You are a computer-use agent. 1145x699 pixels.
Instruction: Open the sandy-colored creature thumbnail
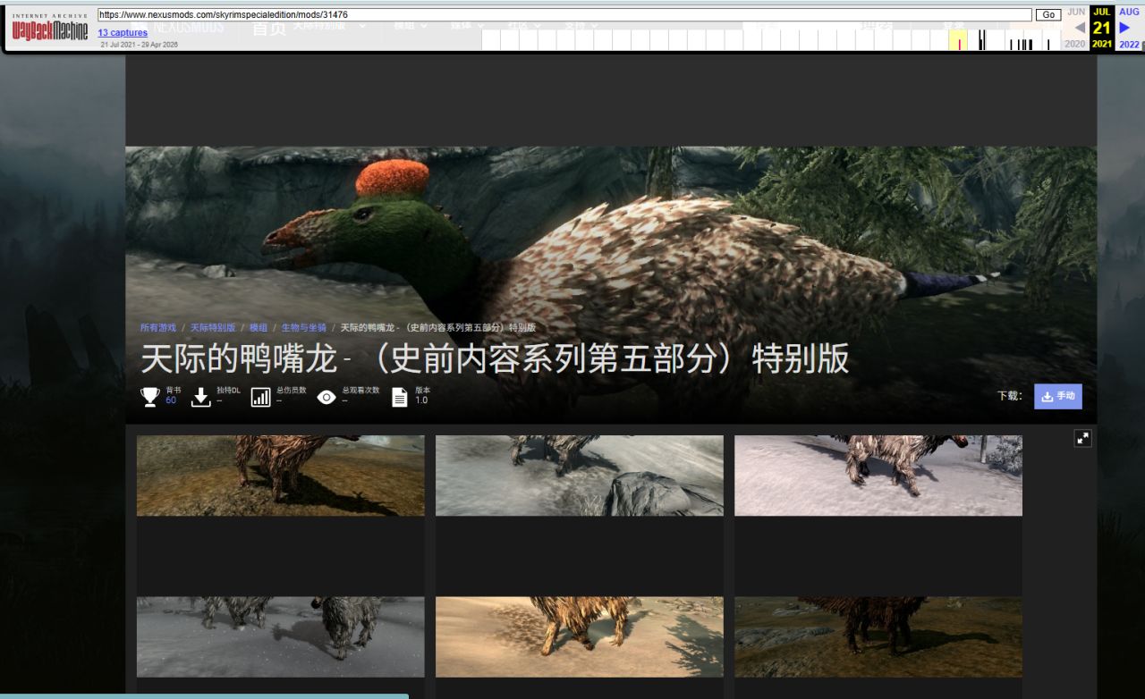[x=580, y=637]
